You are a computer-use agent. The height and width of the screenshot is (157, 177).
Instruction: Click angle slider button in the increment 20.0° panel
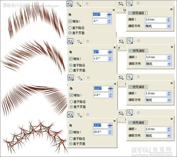(110, 125)
